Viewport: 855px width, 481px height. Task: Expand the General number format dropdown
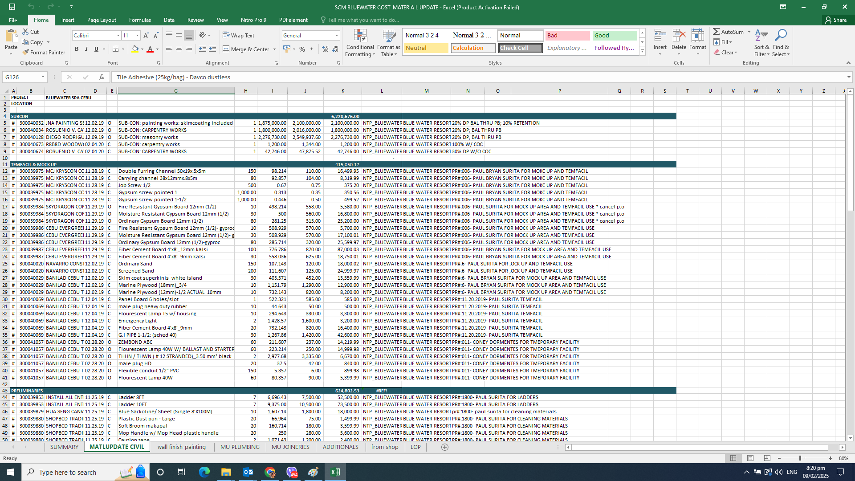[337, 35]
